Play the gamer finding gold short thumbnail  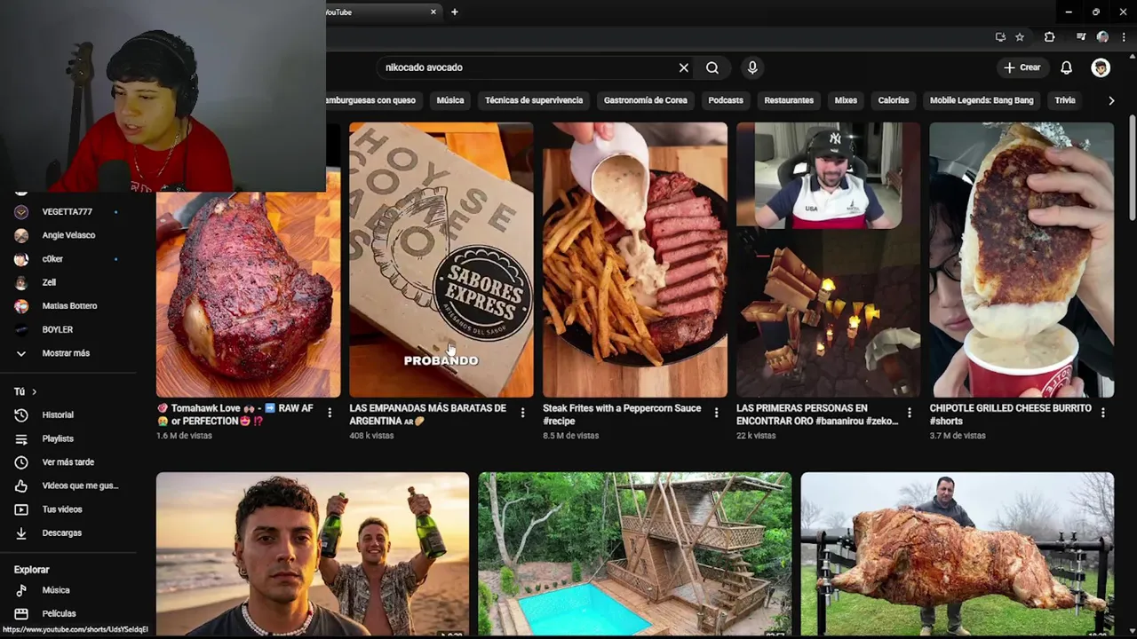click(x=828, y=260)
